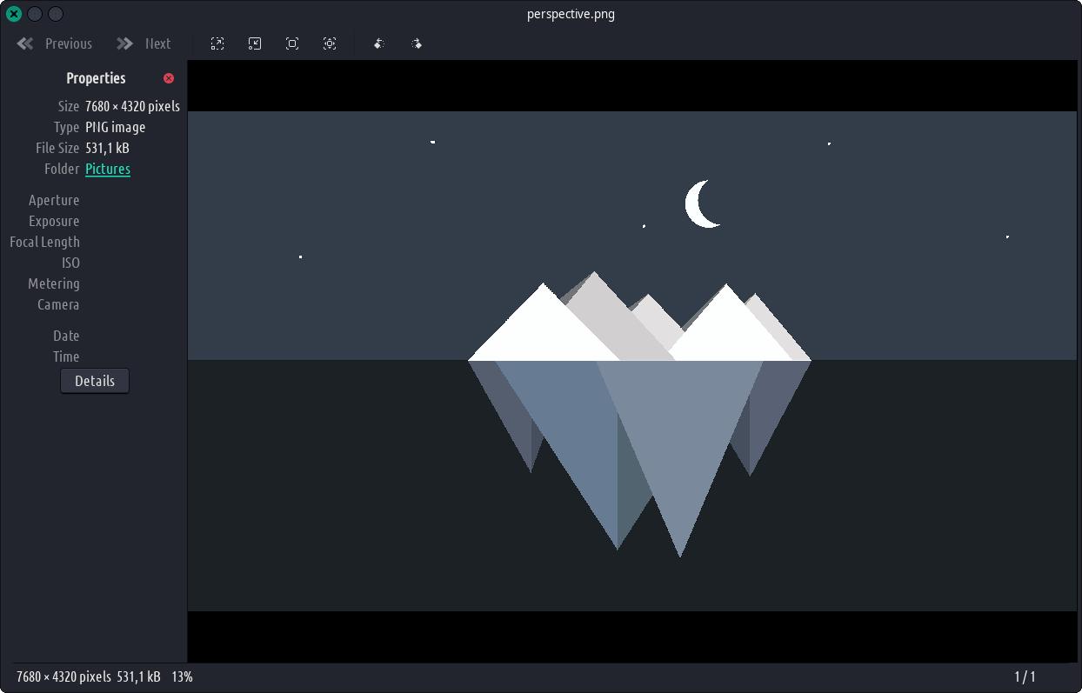This screenshot has width=1082, height=693.
Task: Click the zoom out toolbar icon
Action: (x=255, y=43)
